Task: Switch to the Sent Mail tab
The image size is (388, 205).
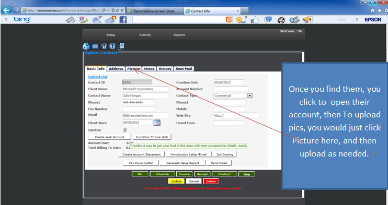Action: click(184, 69)
